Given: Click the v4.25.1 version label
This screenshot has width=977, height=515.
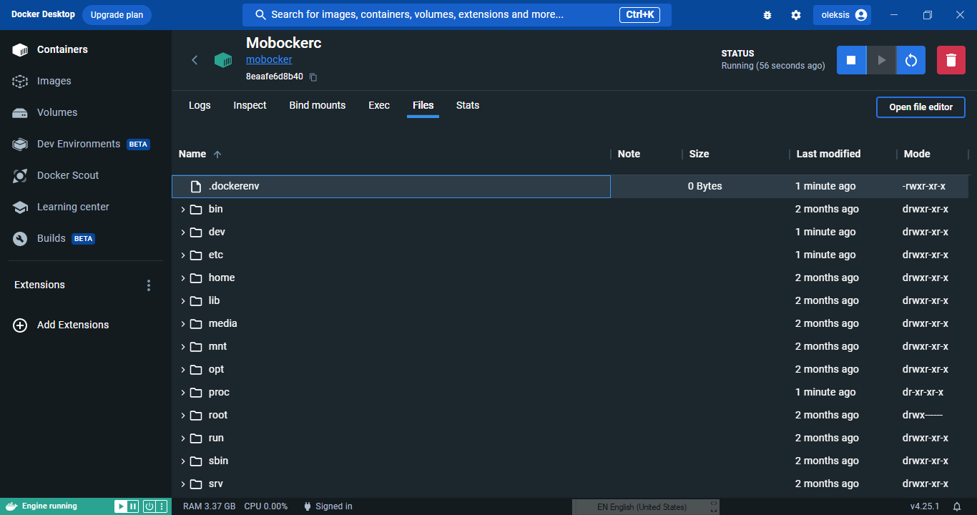Looking at the screenshot, I should pos(925,506).
